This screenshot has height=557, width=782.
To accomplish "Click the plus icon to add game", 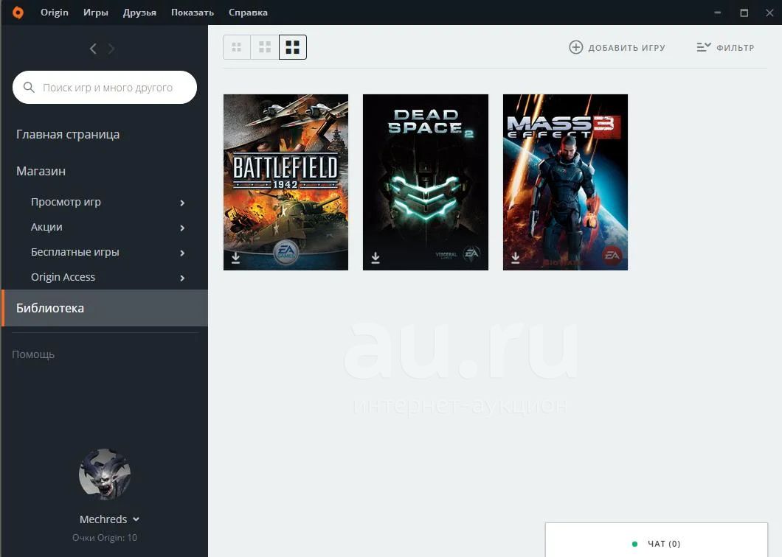I will point(575,47).
